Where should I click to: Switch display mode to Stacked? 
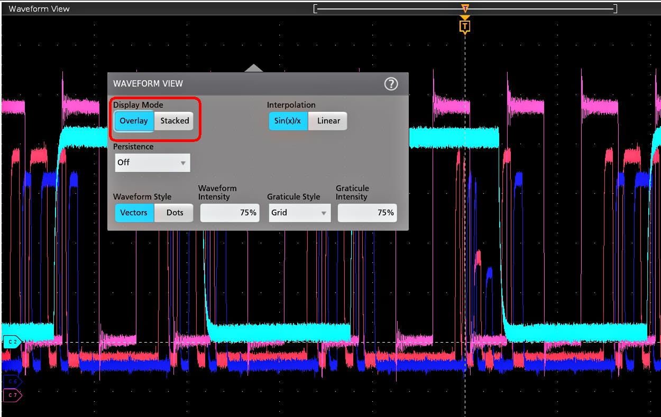coord(175,121)
